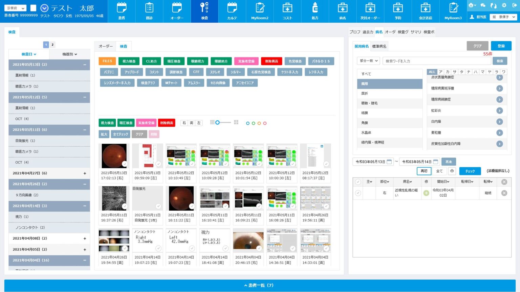Click the orange FILES button
Image resolution: width=520 pixels, height=292 pixels.
click(107, 61)
